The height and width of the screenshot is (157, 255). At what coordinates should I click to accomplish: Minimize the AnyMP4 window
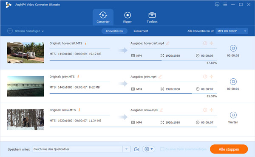coord(233,5)
